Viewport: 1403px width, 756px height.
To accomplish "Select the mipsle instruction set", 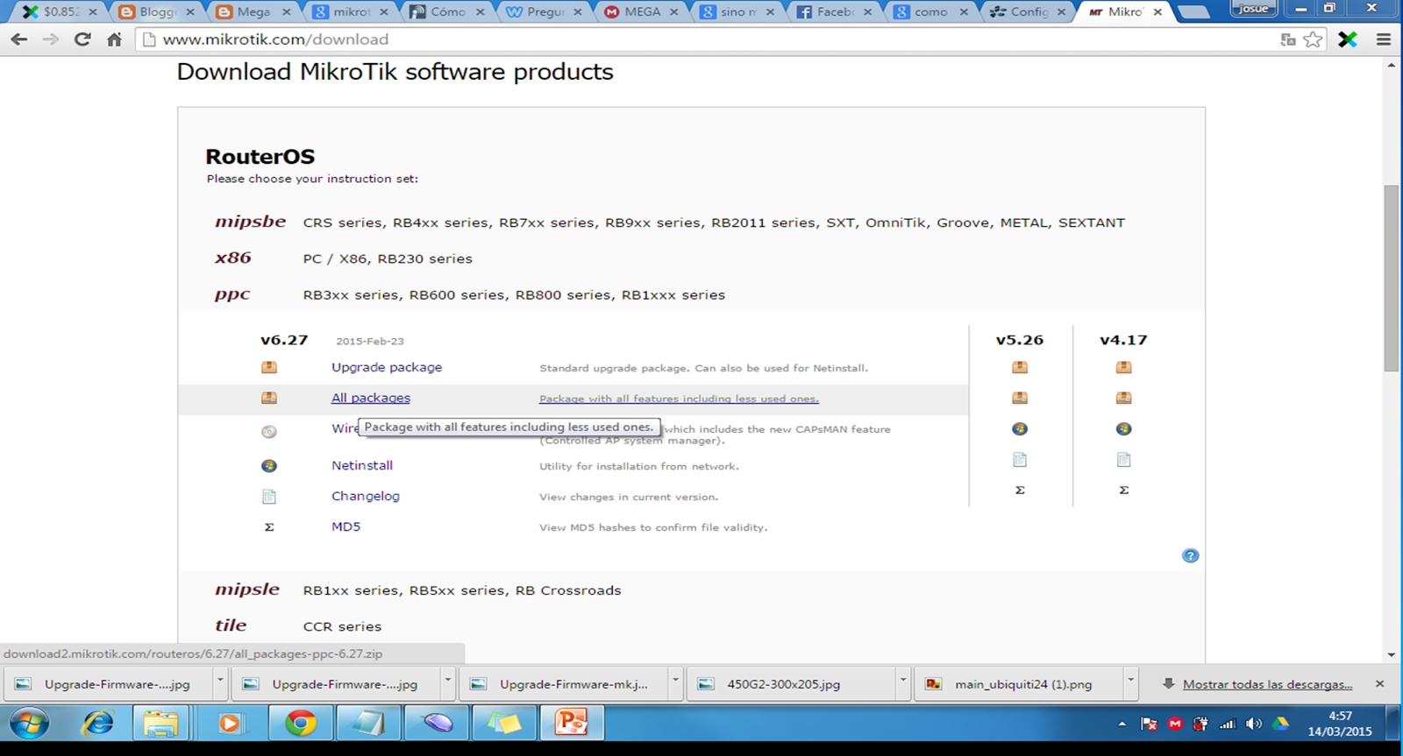I will pyautogui.click(x=247, y=590).
